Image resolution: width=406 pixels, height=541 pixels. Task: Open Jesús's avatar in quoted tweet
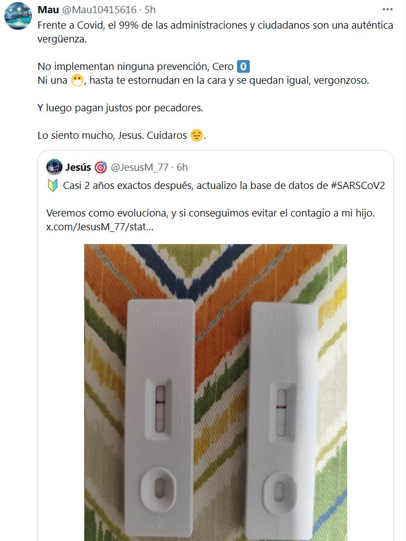pos(54,167)
